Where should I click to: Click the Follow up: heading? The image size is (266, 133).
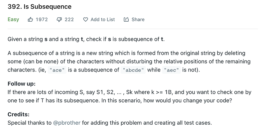[22, 84]
